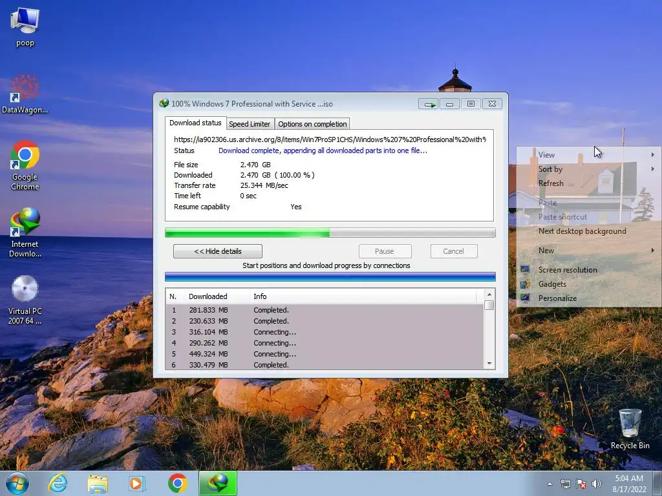Select connection row 2 with 230.633 MB
The image size is (662, 496).
click(x=325, y=321)
